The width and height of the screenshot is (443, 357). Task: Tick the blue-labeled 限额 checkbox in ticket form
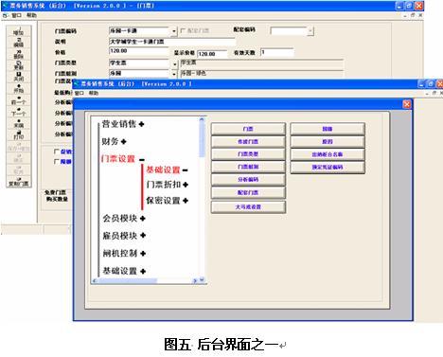[x=57, y=162]
